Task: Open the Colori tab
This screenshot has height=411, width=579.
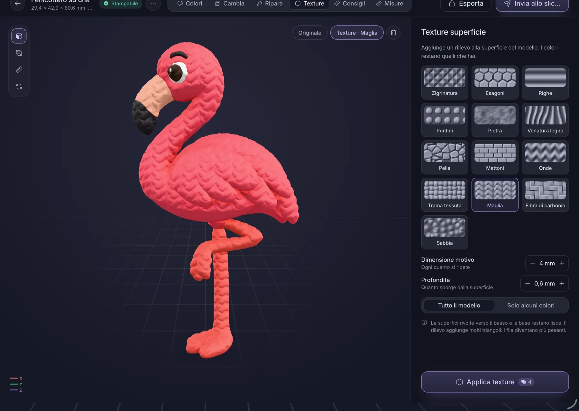Action: coord(190,4)
